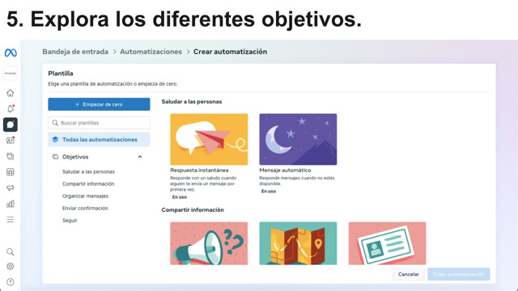Open the Ads megaphone icon in sidebar
The width and height of the screenshot is (518, 291).
11,188
